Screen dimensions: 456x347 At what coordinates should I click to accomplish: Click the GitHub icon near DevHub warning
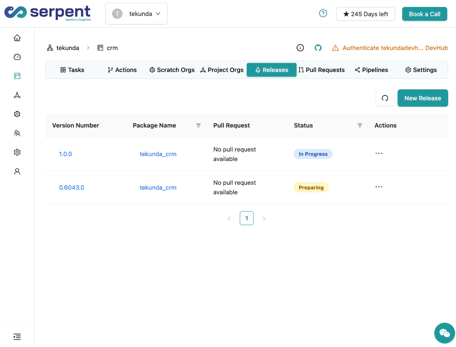[x=318, y=48]
